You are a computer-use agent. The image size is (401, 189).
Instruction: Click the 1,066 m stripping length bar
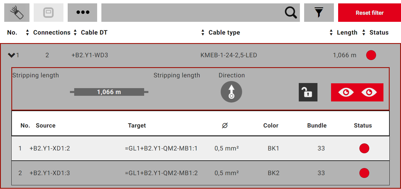point(109,92)
